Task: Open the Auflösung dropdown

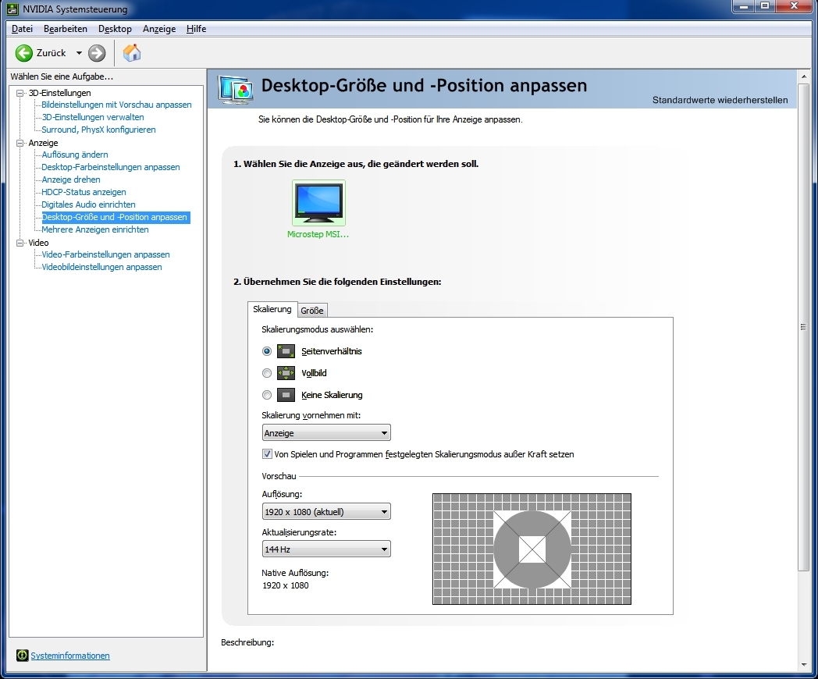Action: click(x=326, y=512)
